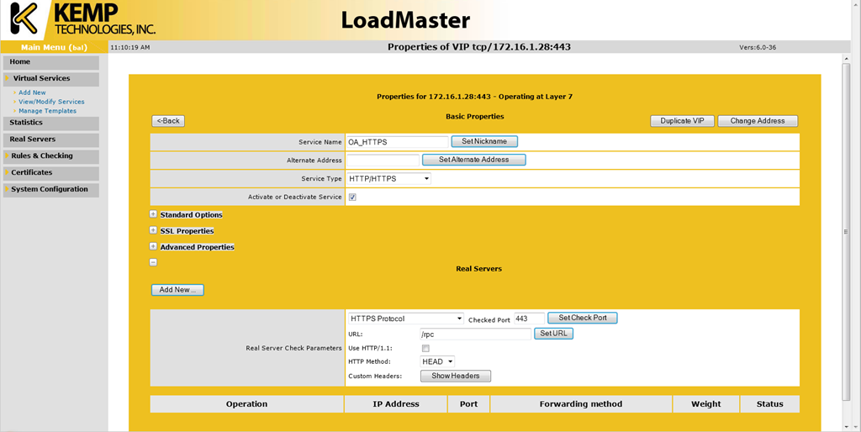This screenshot has width=861, height=432.
Task: Open the HTTPS Protocol check dropdown
Action: (x=406, y=319)
